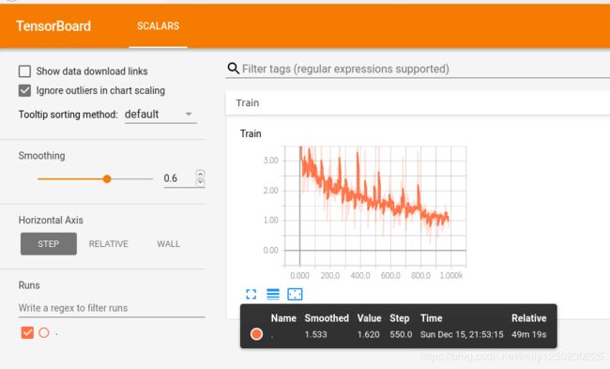Click the smoothing 0.6 value field
Screen dimensions: 610x369
point(179,178)
